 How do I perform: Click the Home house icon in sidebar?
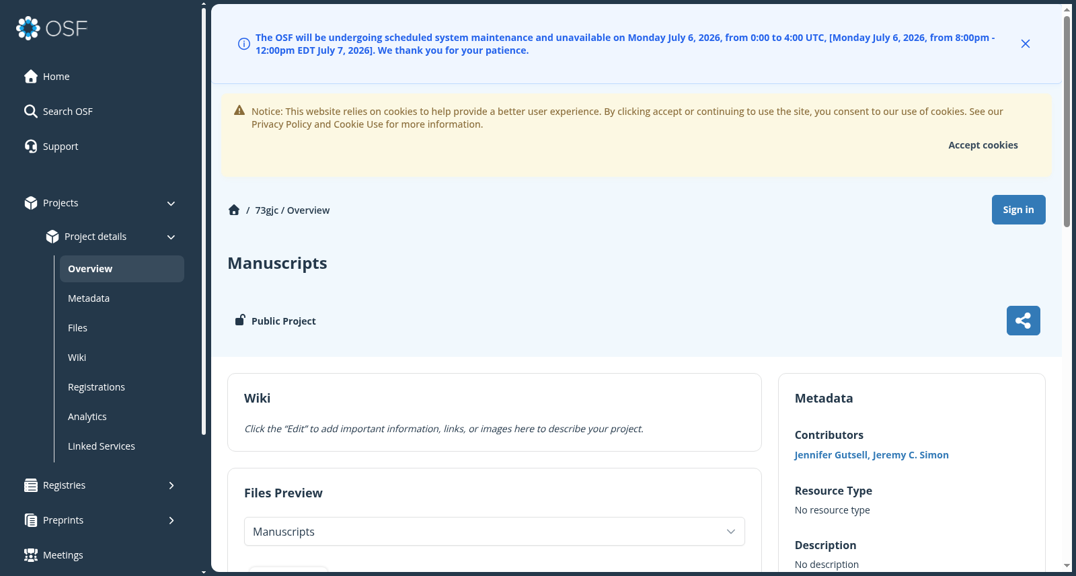pos(31,77)
